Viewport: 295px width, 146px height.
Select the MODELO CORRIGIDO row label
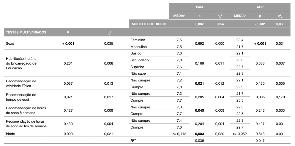click(149, 24)
